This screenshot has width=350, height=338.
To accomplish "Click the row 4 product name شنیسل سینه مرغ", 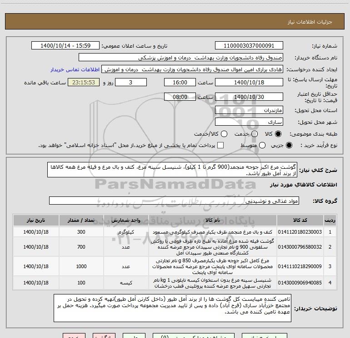I will [x=213, y=283].
